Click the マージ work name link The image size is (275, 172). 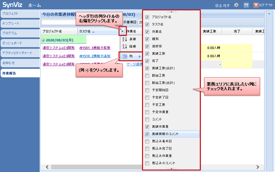tap(134, 64)
